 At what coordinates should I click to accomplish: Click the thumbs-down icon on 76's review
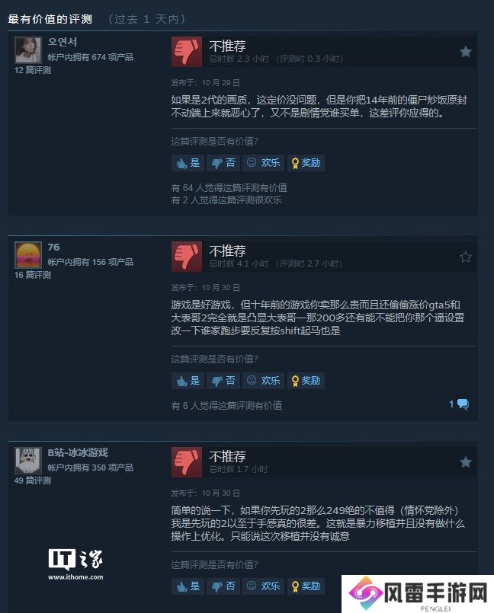[187, 257]
